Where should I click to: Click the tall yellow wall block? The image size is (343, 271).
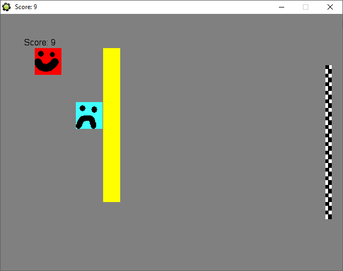point(112,125)
